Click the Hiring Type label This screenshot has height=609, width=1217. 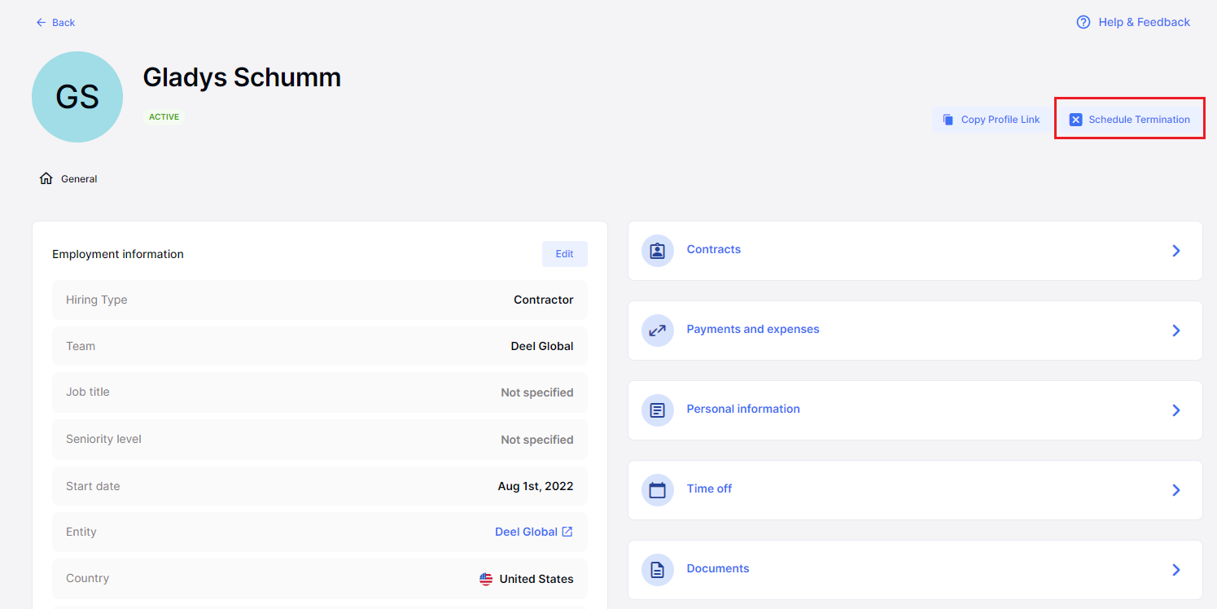pyautogui.click(x=97, y=300)
